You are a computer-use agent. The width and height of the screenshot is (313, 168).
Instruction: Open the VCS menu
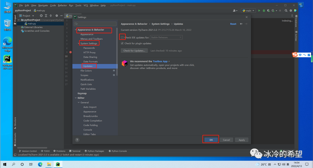(85, 6)
